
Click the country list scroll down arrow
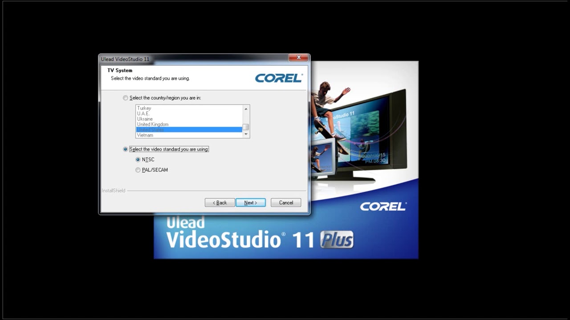pyautogui.click(x=246, y=134)
